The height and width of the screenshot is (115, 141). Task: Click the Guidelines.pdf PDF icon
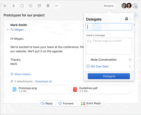coord(75,89)
